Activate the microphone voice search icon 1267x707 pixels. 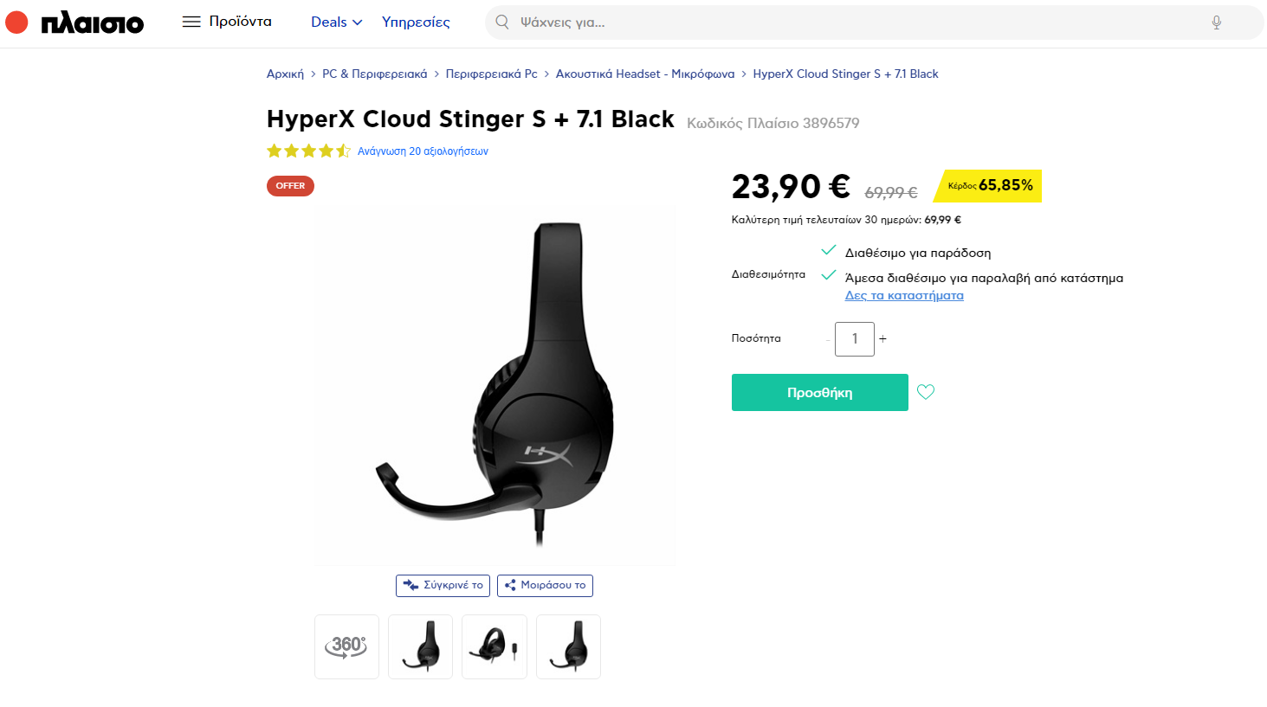[x=1216, y=22]
